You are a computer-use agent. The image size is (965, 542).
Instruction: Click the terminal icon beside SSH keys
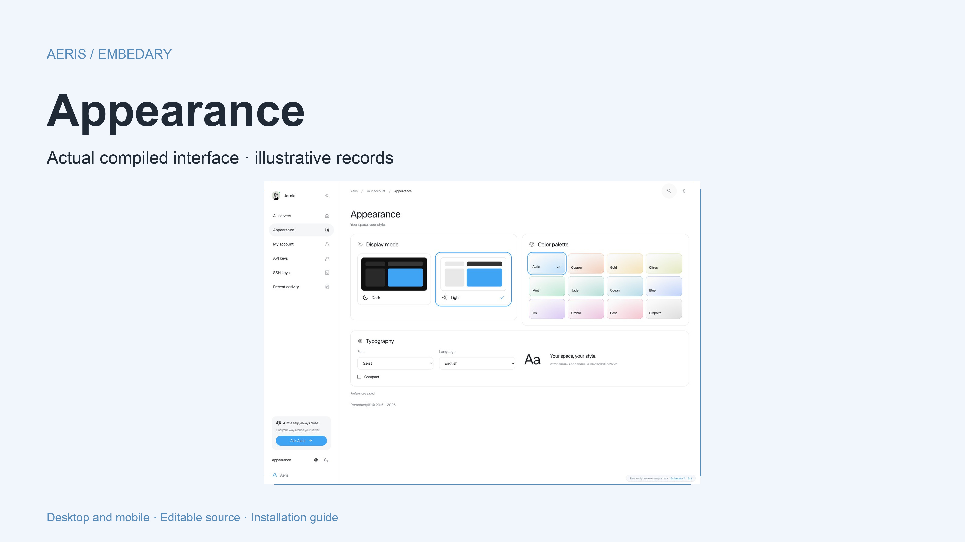(x=327, y=273)
